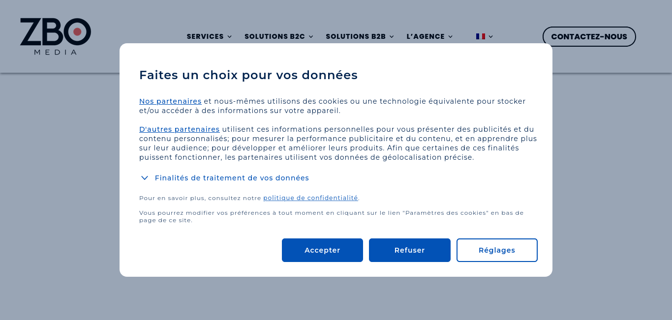This screenshot has width=672, height=320.
Task: Expand the Services menu chevron
Action: (x=229, y=37)
